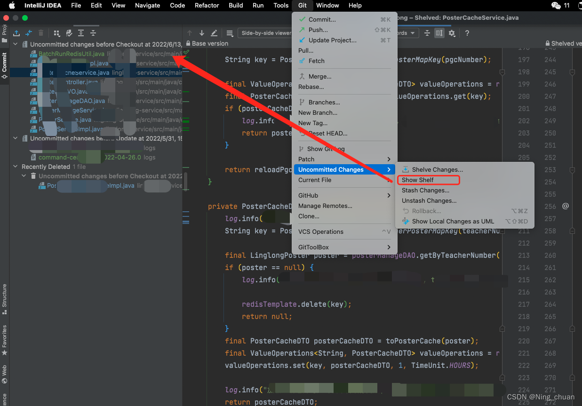Open the Favorites tool window tab
Viewport: 582px width, 406px height.
5,340
